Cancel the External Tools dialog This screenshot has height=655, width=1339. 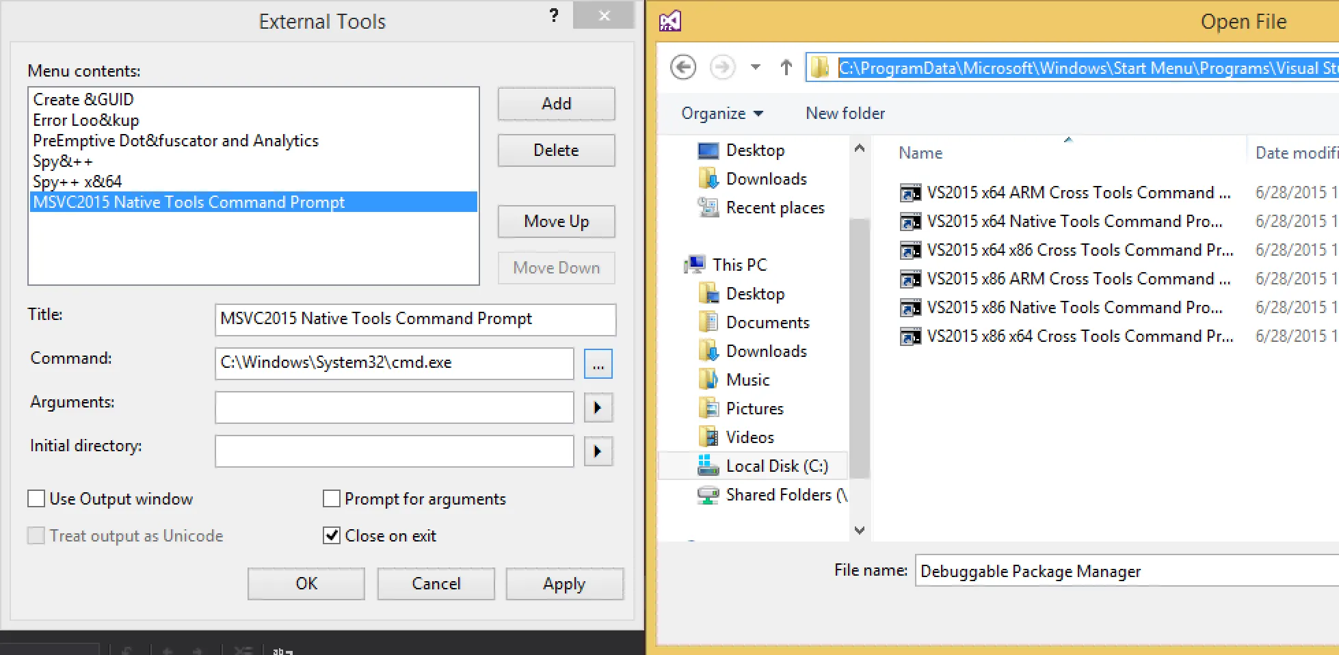(436, 584)
